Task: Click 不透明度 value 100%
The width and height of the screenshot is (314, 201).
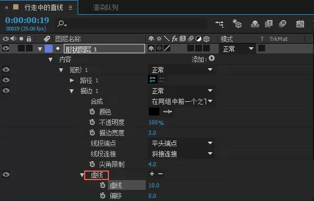Action: pyautogui.click(x=156, y=122)
